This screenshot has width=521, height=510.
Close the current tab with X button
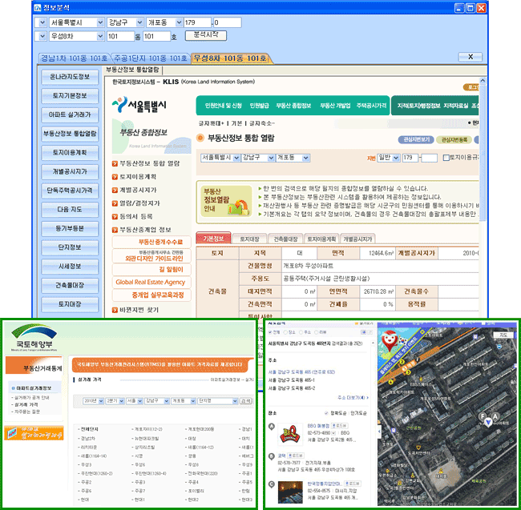coord(471,57)
